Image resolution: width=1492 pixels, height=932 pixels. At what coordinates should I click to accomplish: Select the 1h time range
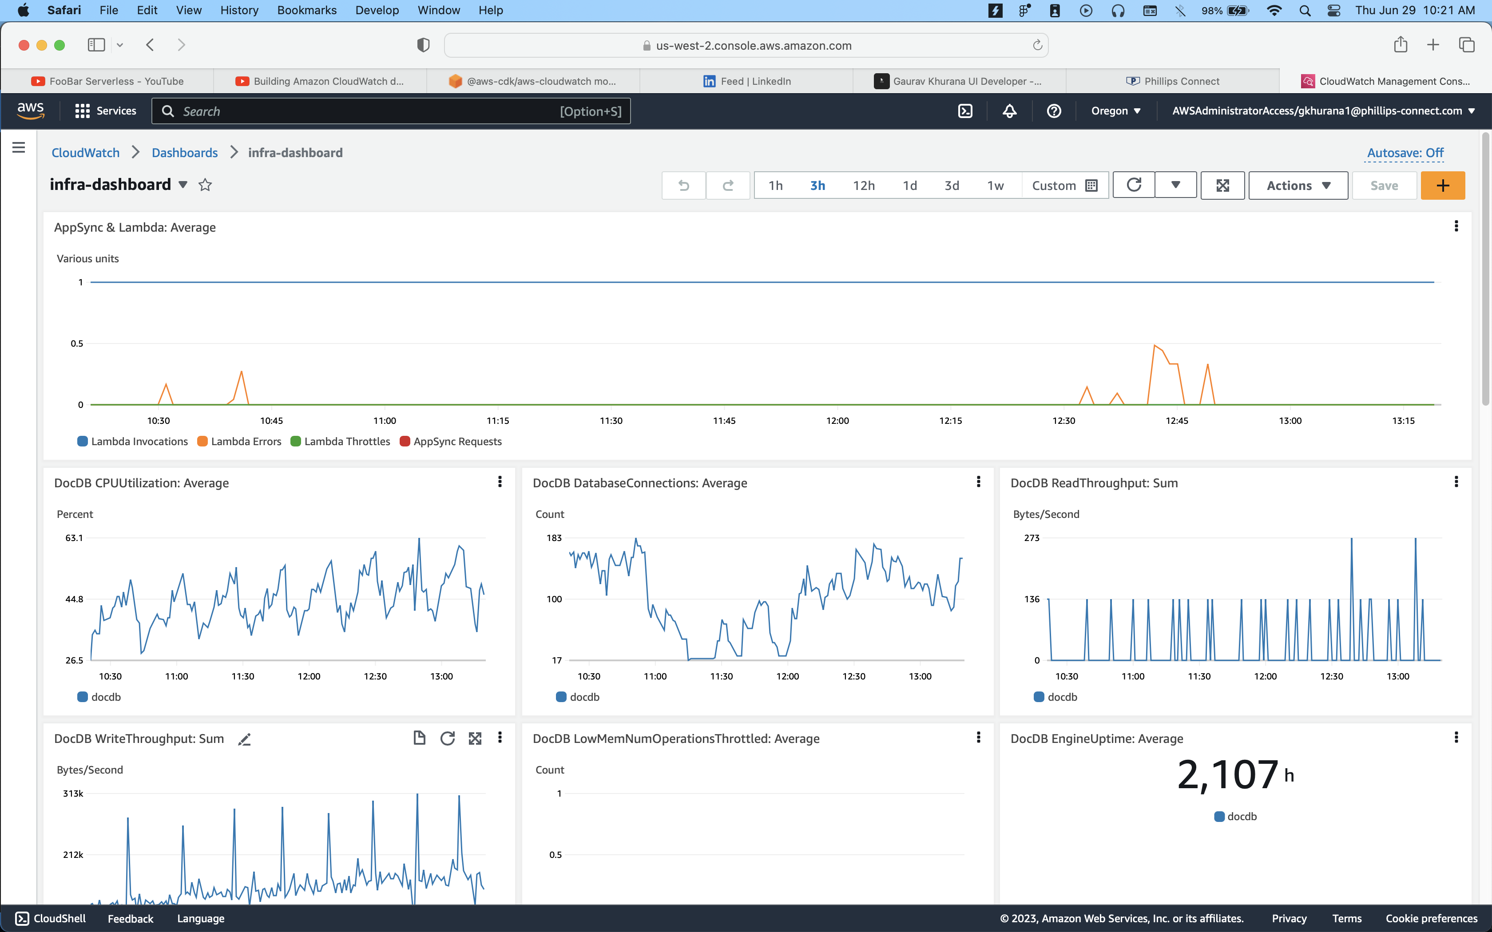click(776, 186)
